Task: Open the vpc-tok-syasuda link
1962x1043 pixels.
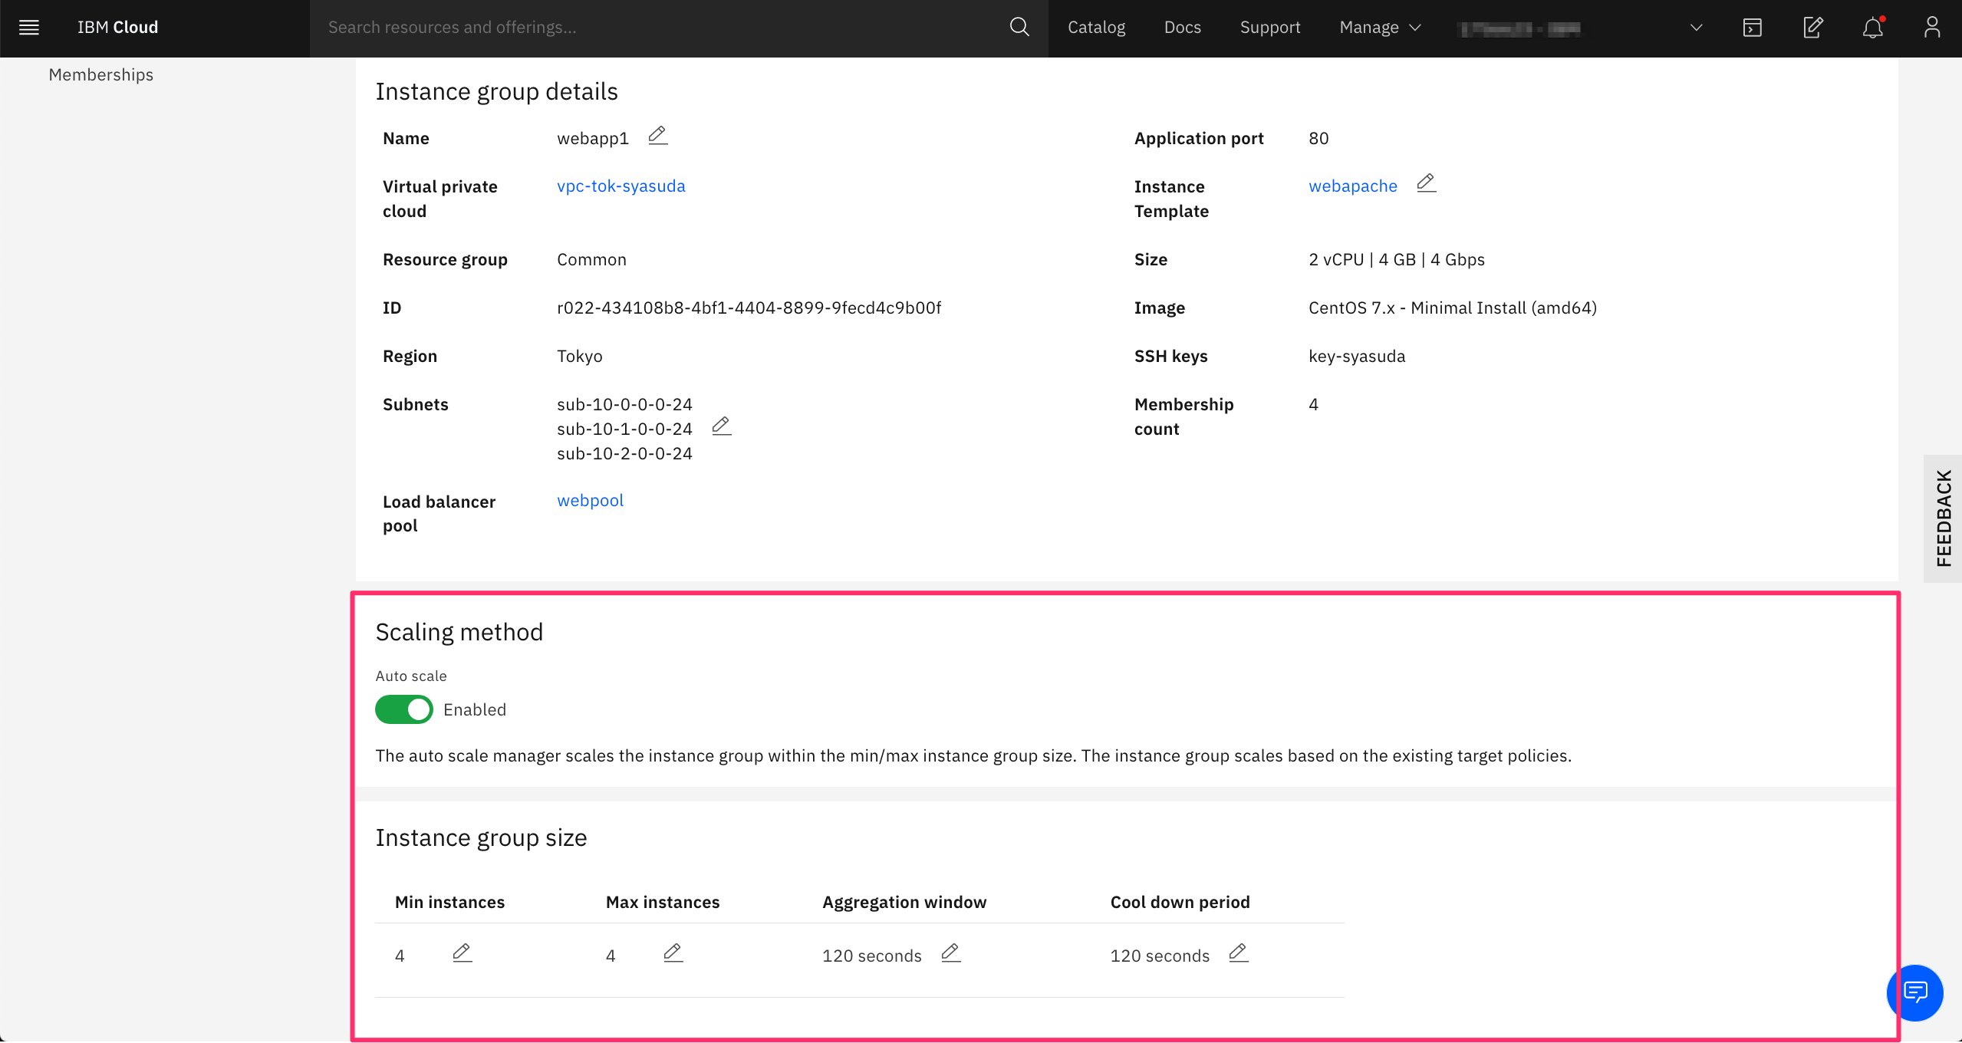Action: 621,186
